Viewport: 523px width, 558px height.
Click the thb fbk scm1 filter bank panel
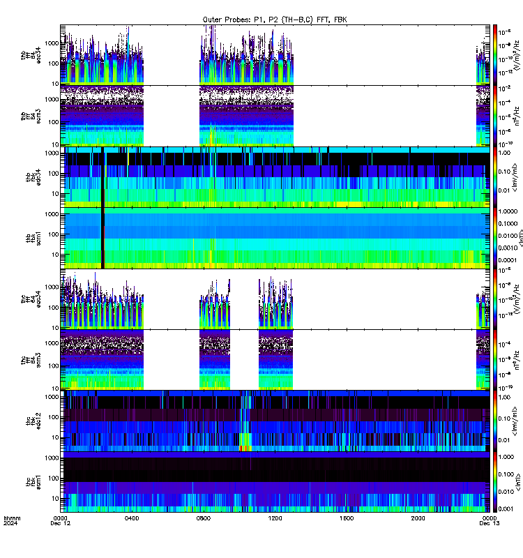tap(275, 238)
